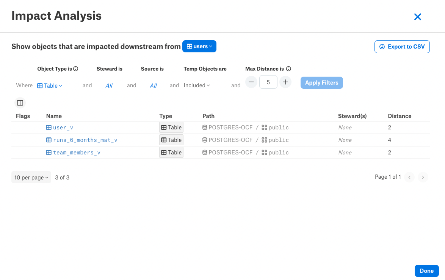This screenshot has width=445, height=280.
Task: Decrease max distance with minus button
Action: (x=251, y=82)
